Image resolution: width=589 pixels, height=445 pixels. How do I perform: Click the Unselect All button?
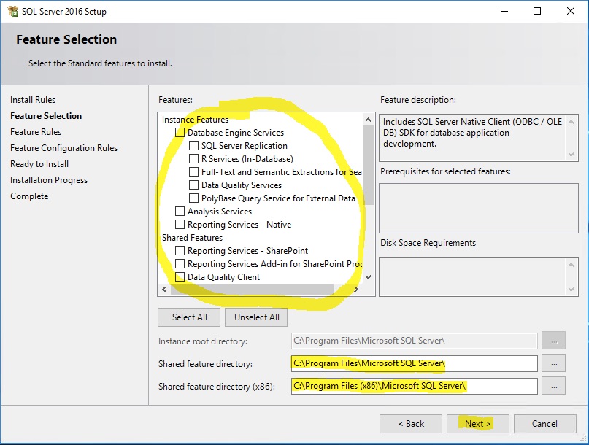[x=257, y=317]
